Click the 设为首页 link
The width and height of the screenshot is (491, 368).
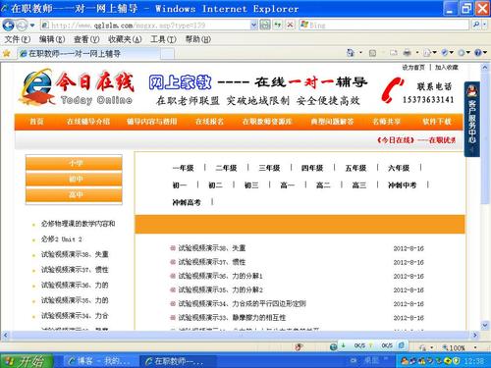click(x=413, y=68)
